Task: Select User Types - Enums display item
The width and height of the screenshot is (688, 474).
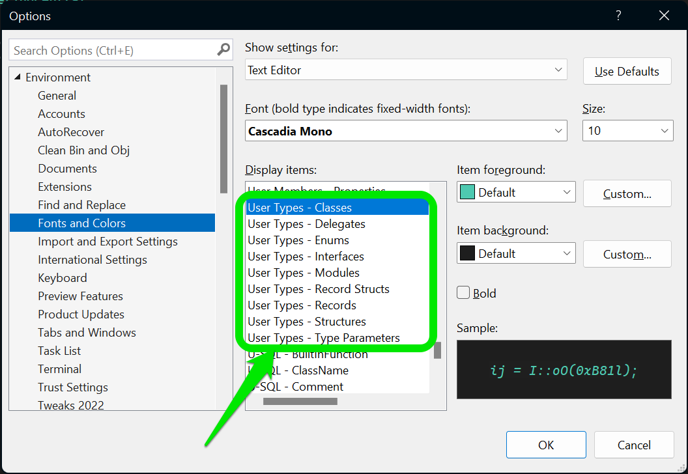Action: tap(298, 240)
